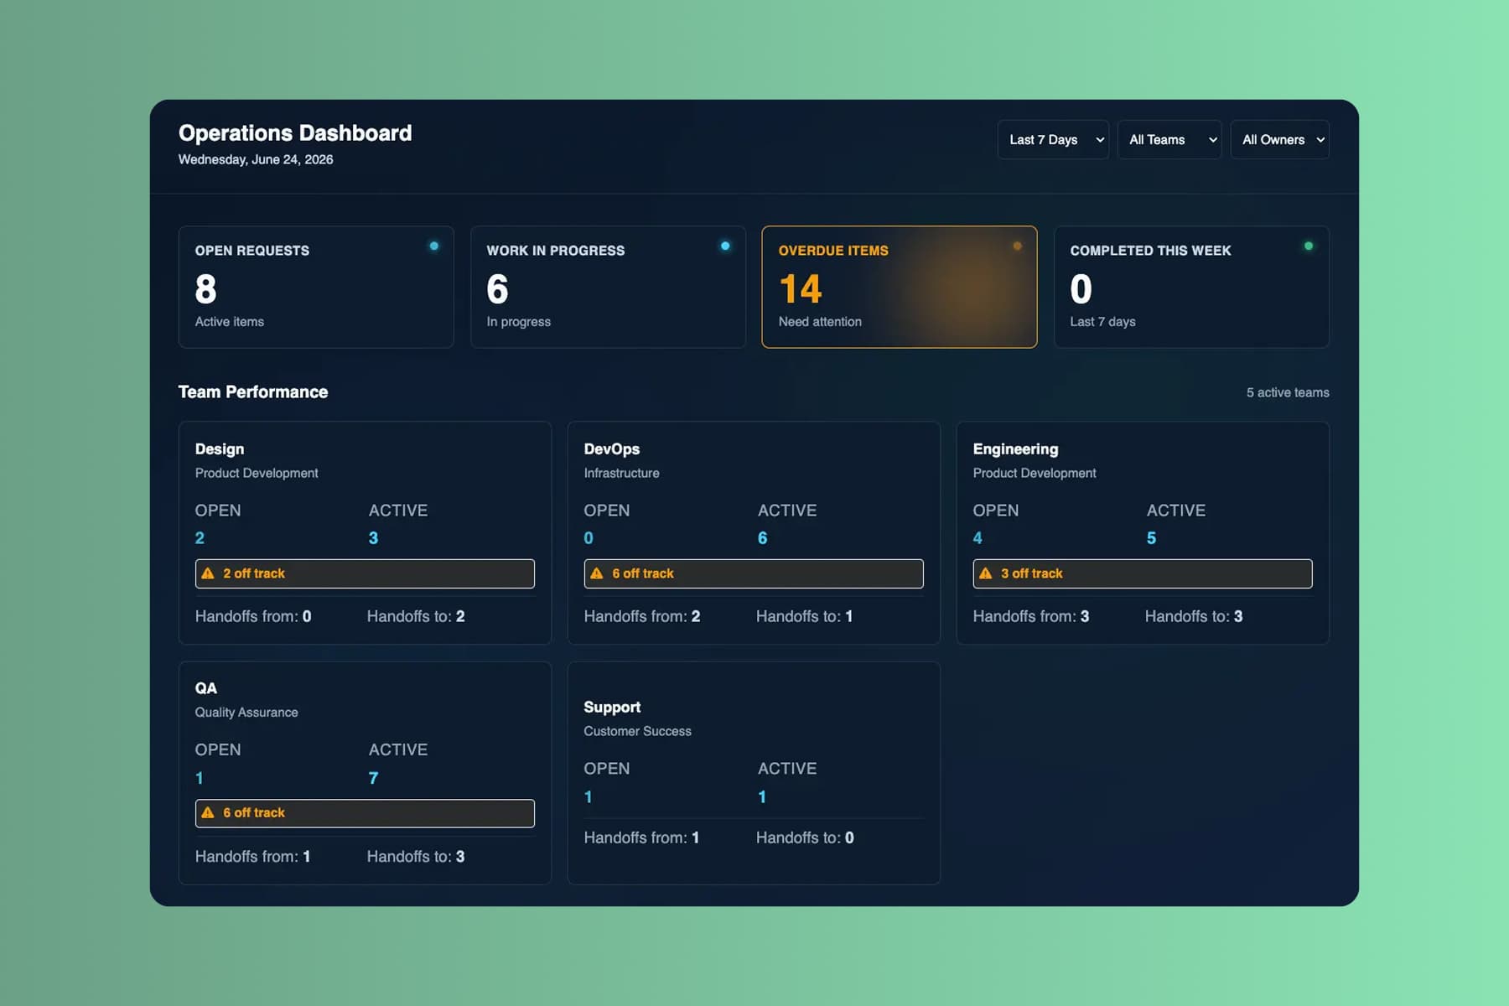Click QA 'Handoffs from: 1'

click(253, 856)
